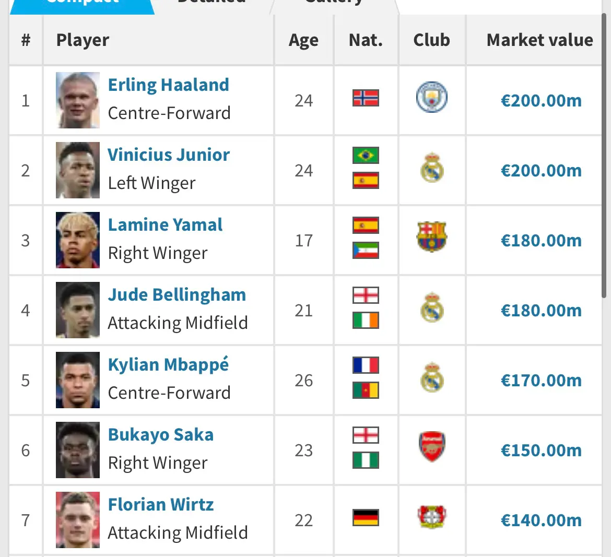Click the Germany flag in Wirtz row
Viewport: 611px width, 557px height.
[366, 518]
